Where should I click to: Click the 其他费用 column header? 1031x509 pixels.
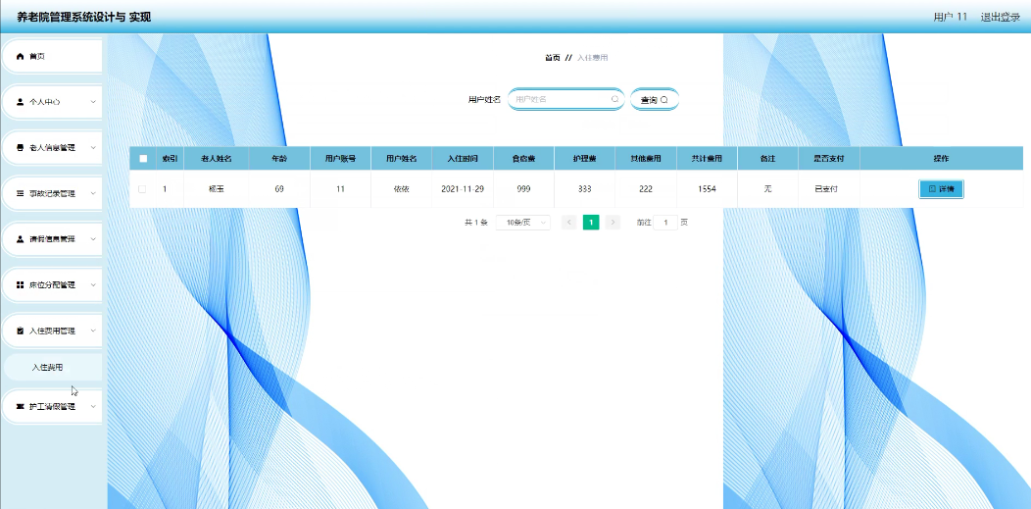pos(646,159)
